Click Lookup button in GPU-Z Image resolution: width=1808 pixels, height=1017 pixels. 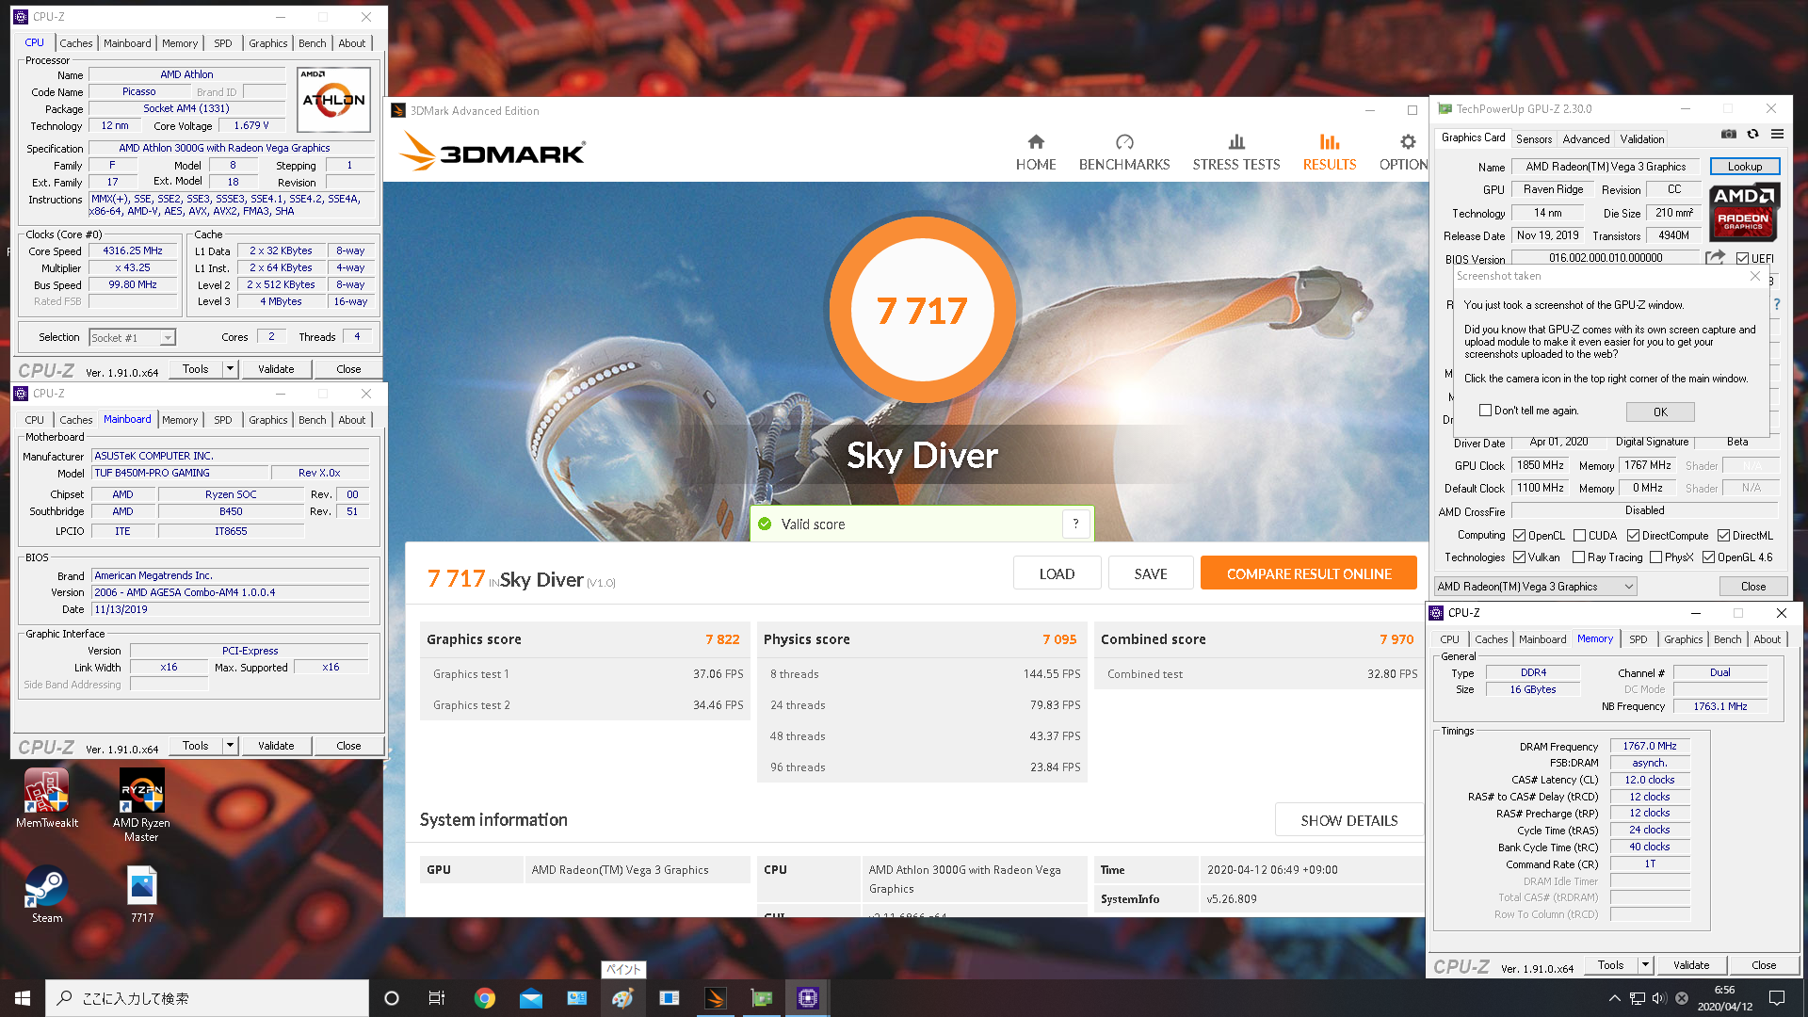(1745, 167)
